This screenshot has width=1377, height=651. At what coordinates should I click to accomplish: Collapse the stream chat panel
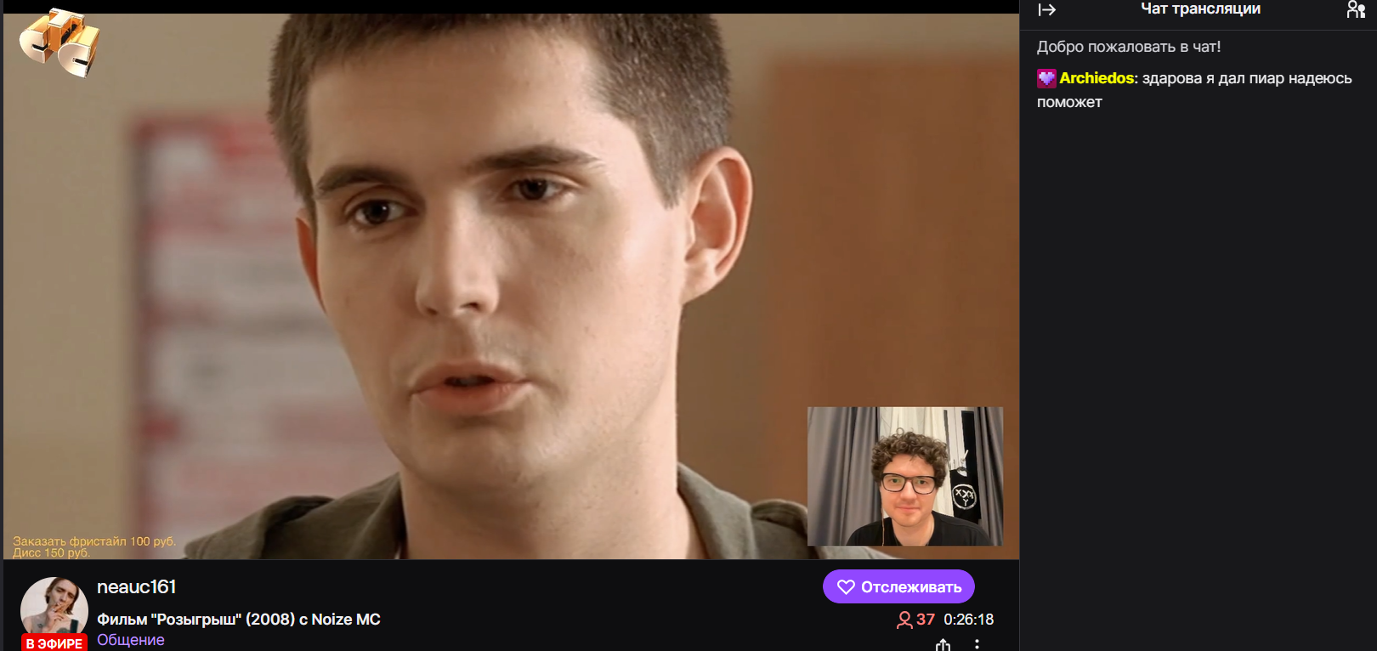click(x=1047, y=10)
